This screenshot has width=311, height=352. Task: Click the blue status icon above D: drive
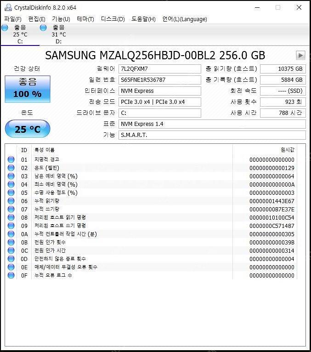pyautogui.click(x=43, y=28)
